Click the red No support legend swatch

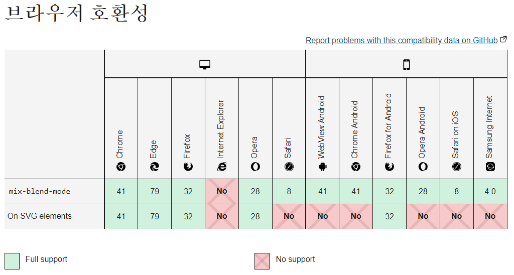262,260
